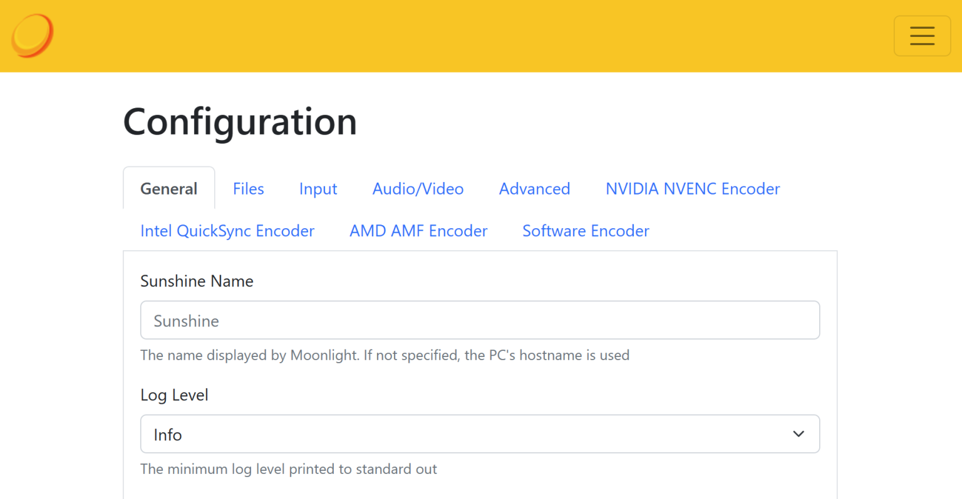962x499 pixels.
Task: Switch to the Input tab
Action: [318, 188]
